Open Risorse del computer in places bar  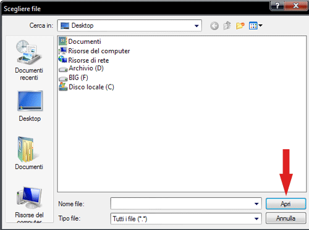[x=29, y=205]
